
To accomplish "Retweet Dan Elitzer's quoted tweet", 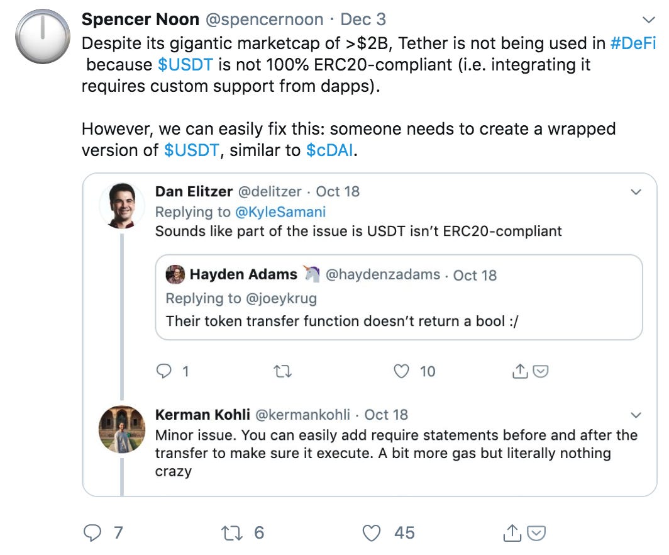I will [x=284, y=371].
